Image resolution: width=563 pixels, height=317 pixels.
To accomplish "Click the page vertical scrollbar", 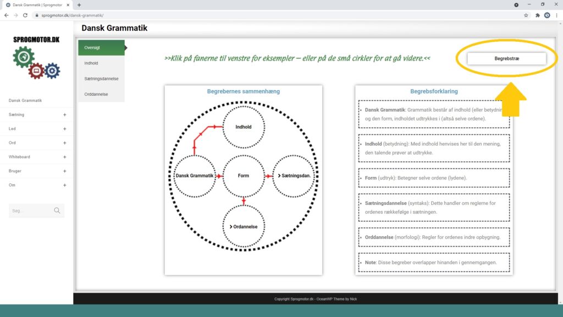I will [x=560, y=162].
